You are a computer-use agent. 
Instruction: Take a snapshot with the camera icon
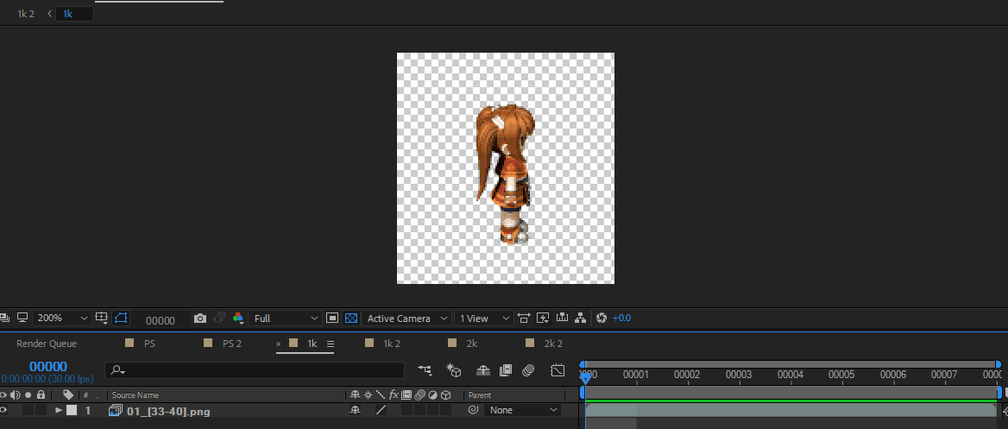[x=200, y=319]
